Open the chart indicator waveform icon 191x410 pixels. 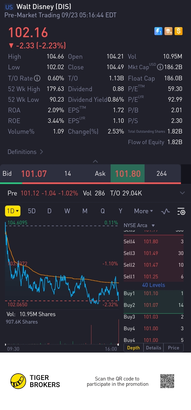tap(166, 211)
